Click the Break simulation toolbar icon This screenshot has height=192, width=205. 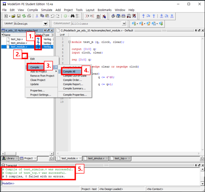coord(134,16)
